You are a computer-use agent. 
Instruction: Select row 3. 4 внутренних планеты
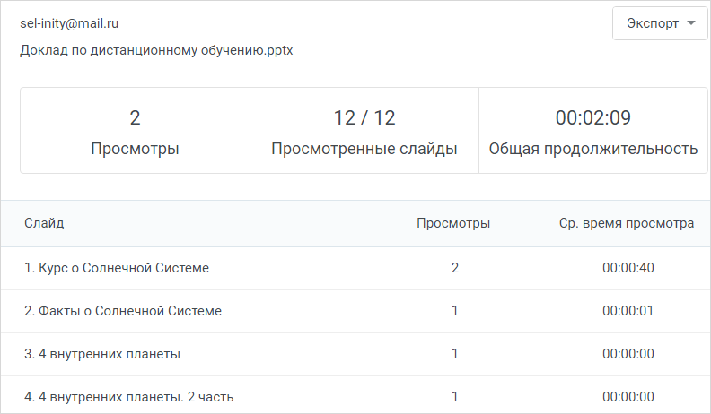355,354
